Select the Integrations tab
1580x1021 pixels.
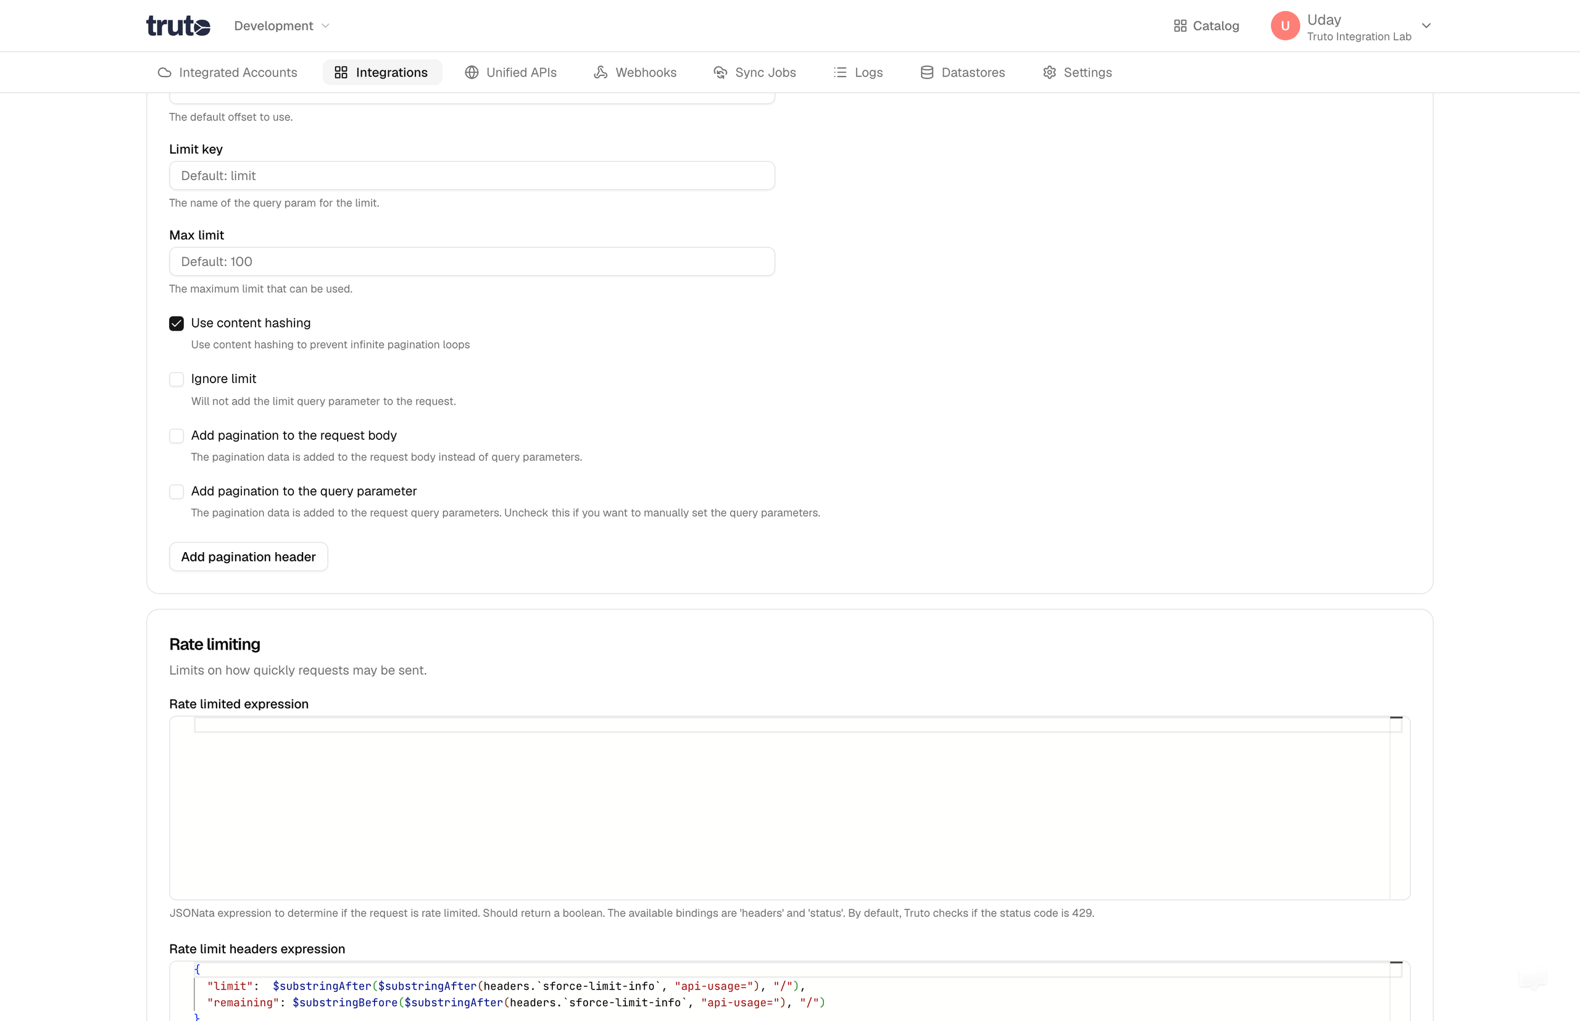(x=382, y=72)
